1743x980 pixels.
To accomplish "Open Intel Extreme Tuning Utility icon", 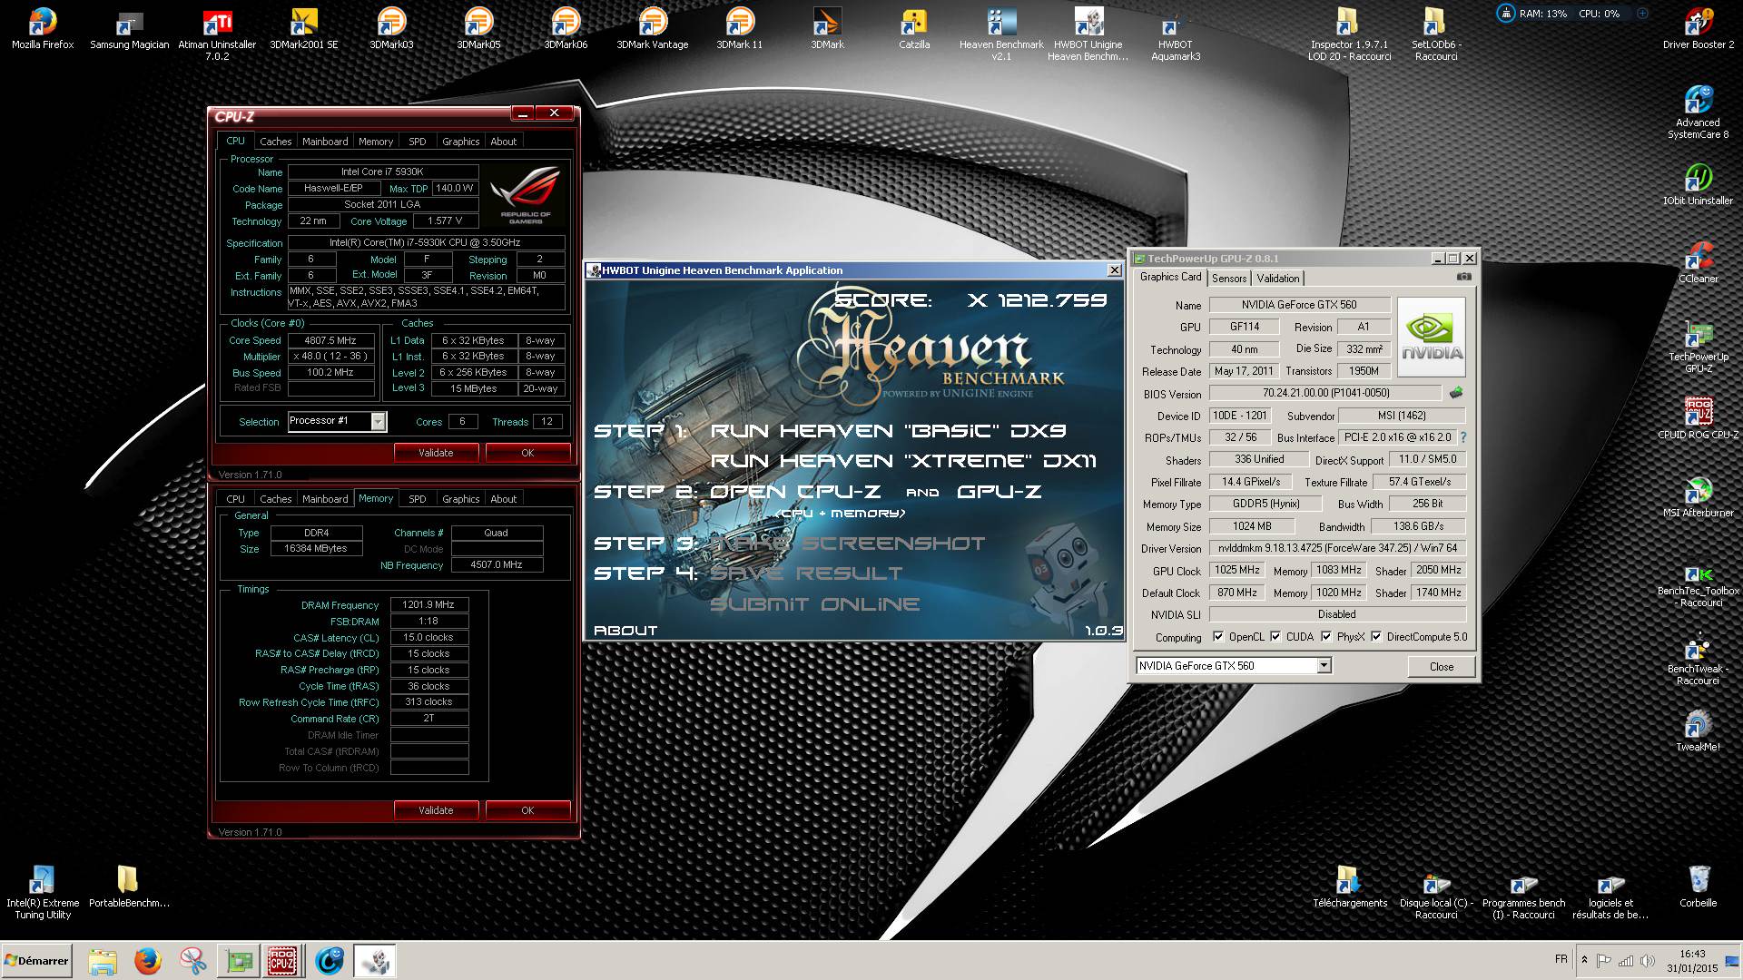I will (x=43, y=893).
